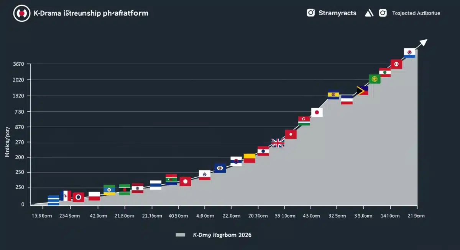The image size is (460, 250).
Task: Open the Toojected Audionue label
Action: click(x=416, y=13)
